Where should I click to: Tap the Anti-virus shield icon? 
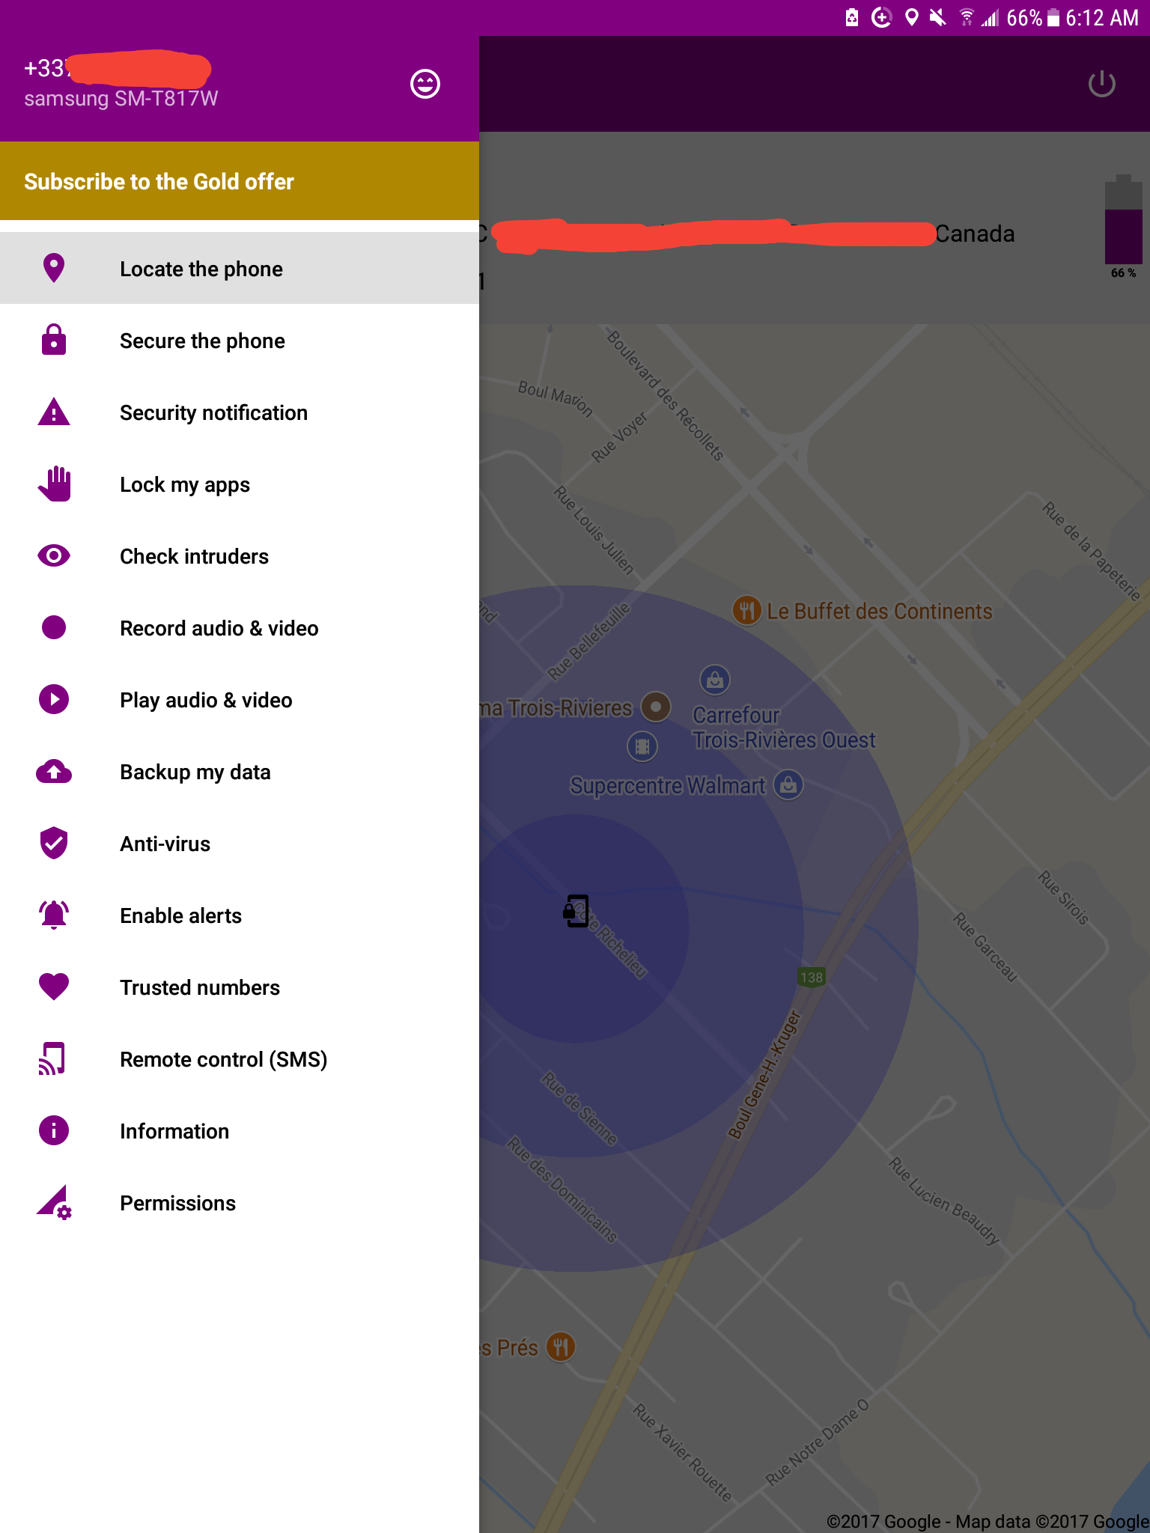pos(54,843)
